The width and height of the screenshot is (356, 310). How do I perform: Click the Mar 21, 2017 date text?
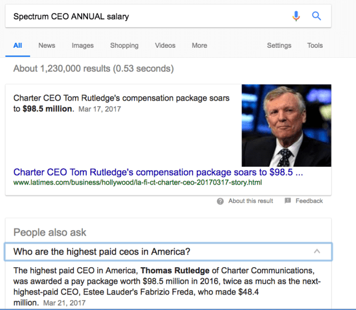[x=65, y=303]
